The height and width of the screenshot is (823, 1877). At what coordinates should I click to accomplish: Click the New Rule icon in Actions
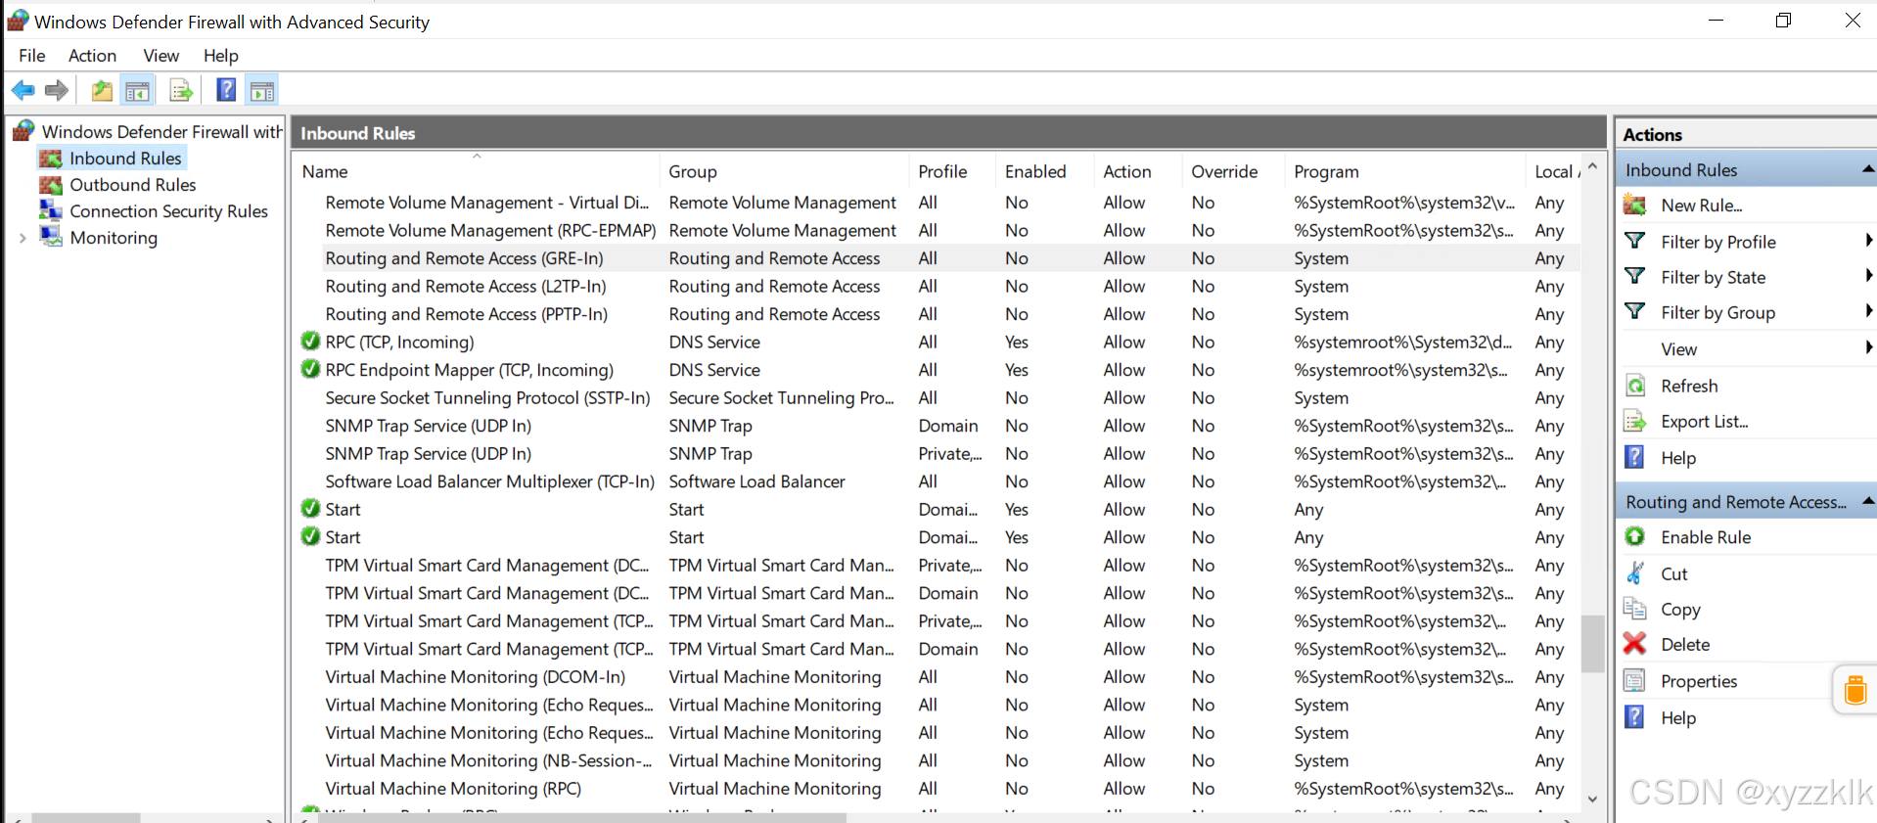point(1634,205)
